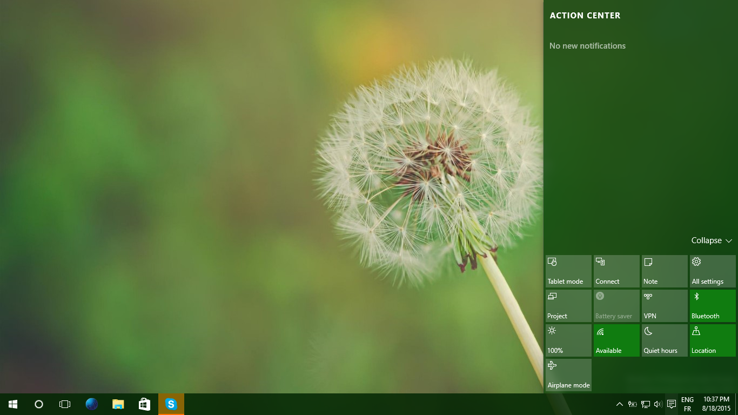Image resolution: width=738 pixels, height=415 pixels.
Task: Open the Cortana search circle
Action: [39, 404]
